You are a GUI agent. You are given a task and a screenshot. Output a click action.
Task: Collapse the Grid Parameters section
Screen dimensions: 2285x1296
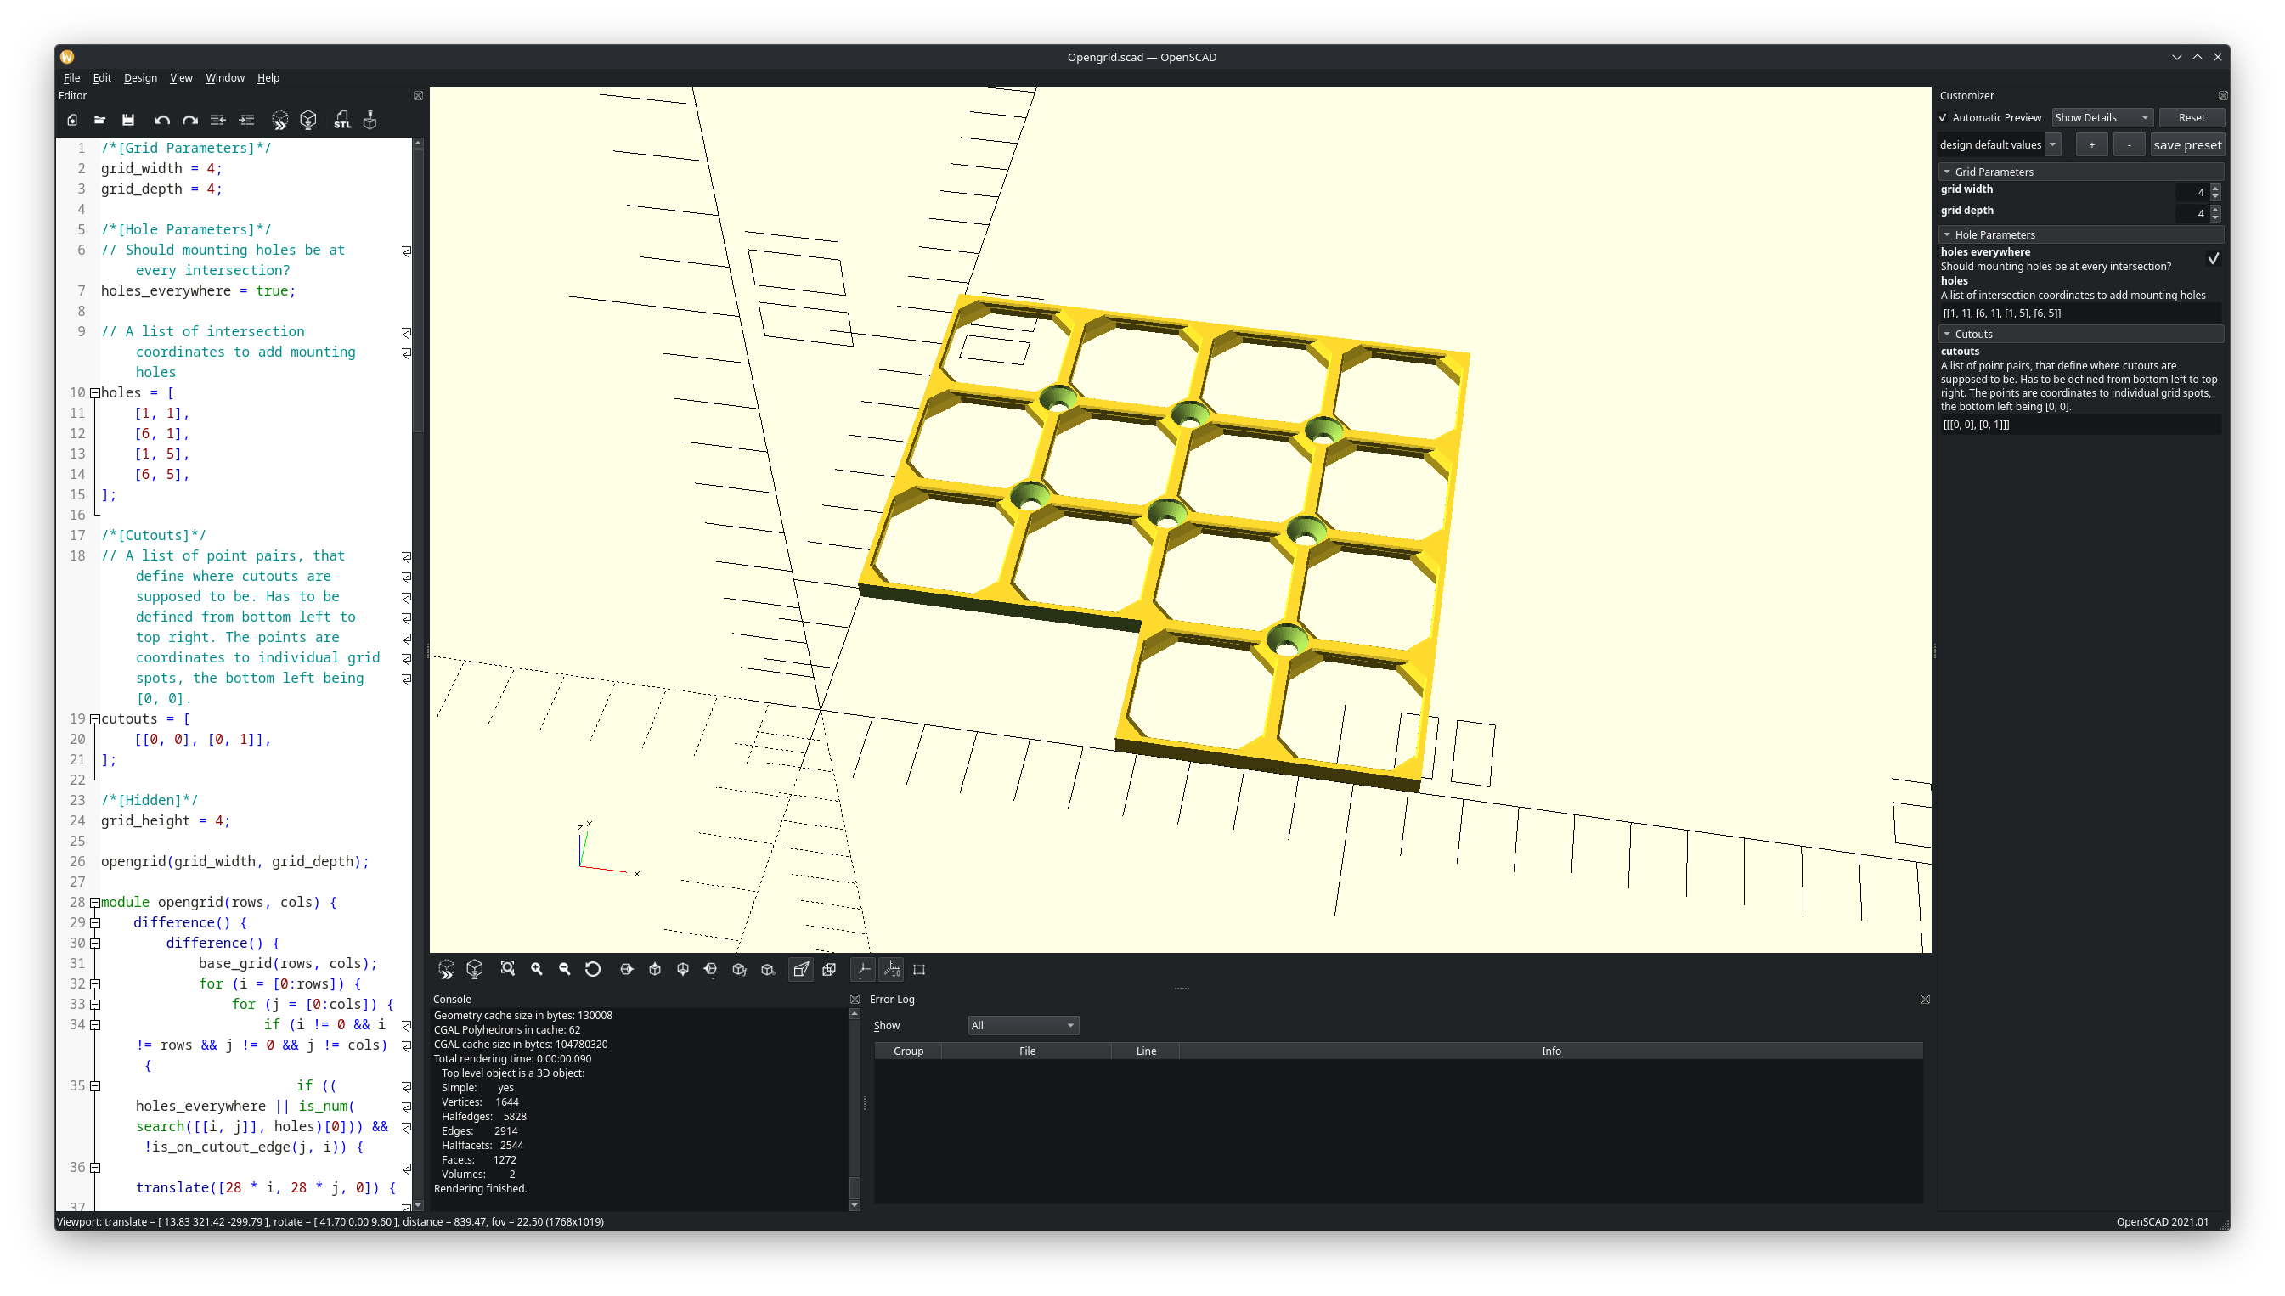[2080, 172]
